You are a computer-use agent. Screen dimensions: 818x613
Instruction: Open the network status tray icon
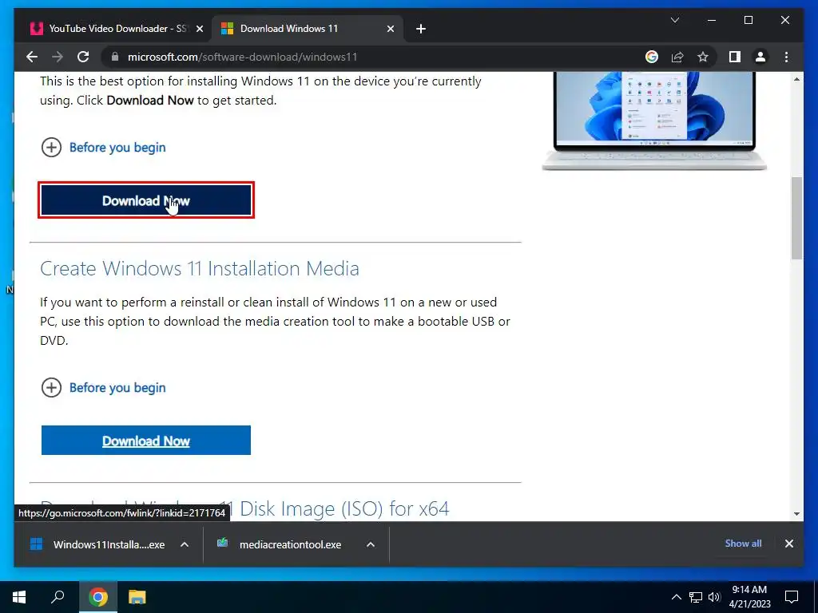click(x=696, y=597)
